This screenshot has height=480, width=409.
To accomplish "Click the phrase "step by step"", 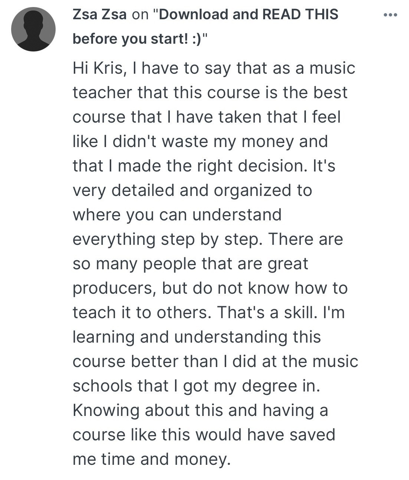I will tap(211, 239).
